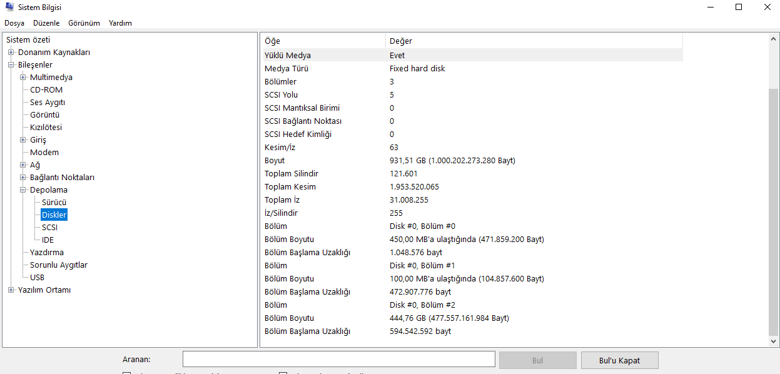
Task: Select the Görüntü tree item
Action: (x=45, y=115)
